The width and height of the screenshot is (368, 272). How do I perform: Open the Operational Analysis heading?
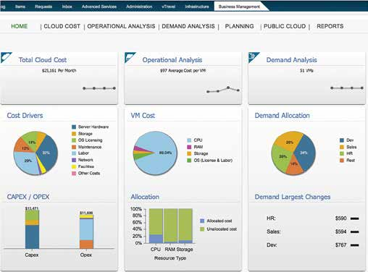coord(172,60)
